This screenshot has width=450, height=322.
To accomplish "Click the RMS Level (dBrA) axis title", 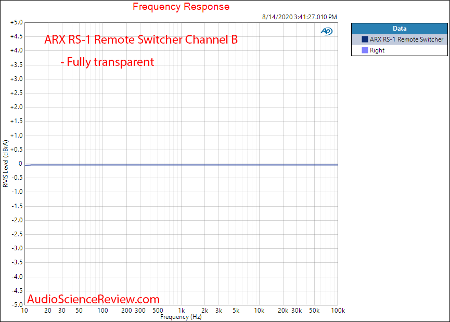I will 5,164.
